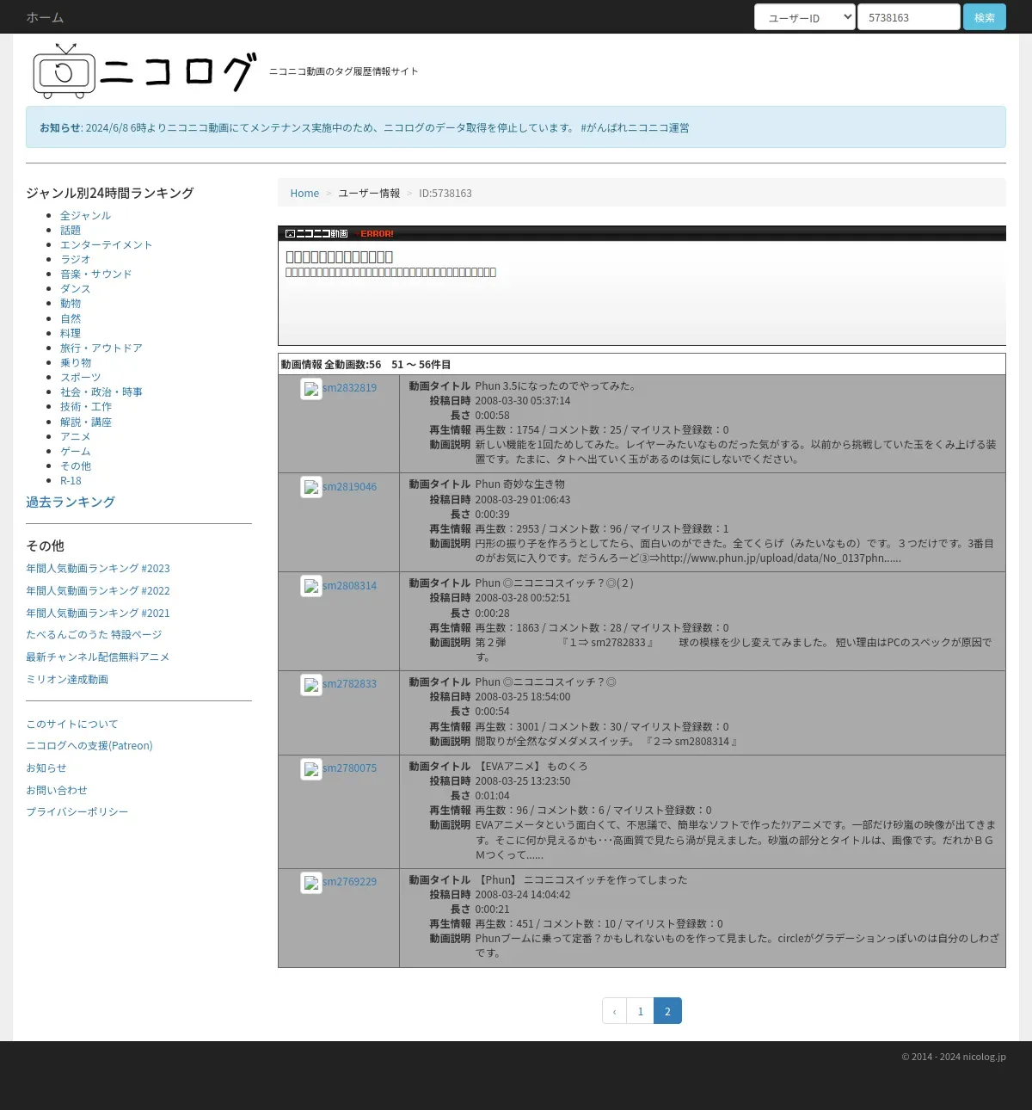
Task: Open video link sm2819046
Action: (350, 486)
